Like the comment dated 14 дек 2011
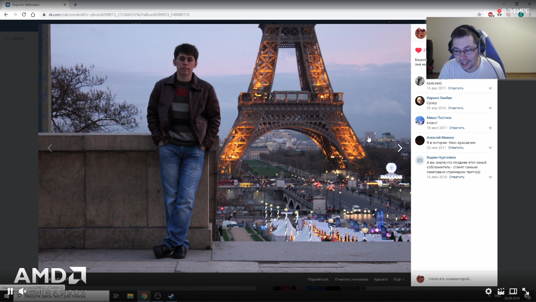 click(x=490, y=88)
